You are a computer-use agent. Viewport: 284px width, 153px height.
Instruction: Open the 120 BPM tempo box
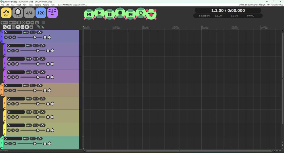click(x=41, y=13)
